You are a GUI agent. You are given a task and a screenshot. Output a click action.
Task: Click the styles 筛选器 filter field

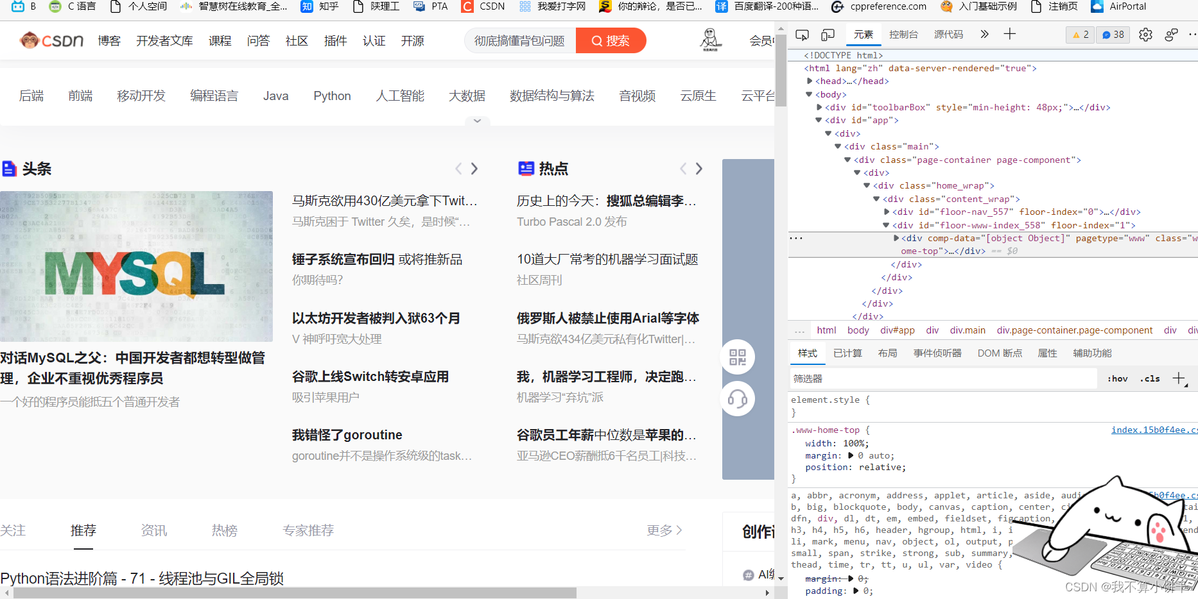[944, 379]
